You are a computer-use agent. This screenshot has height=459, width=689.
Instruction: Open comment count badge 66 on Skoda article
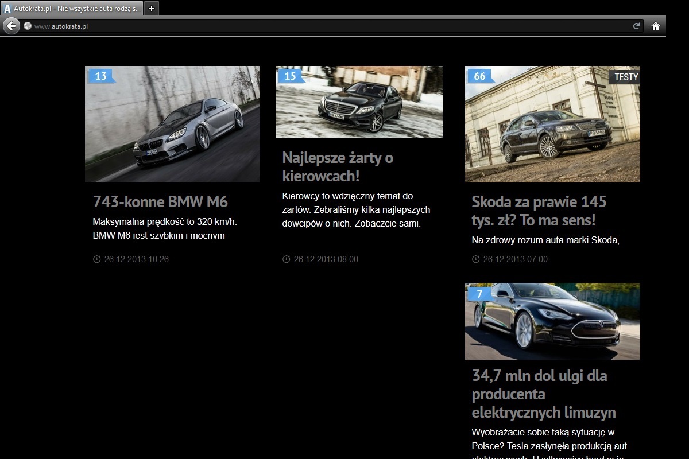click(x=480, y=76)
